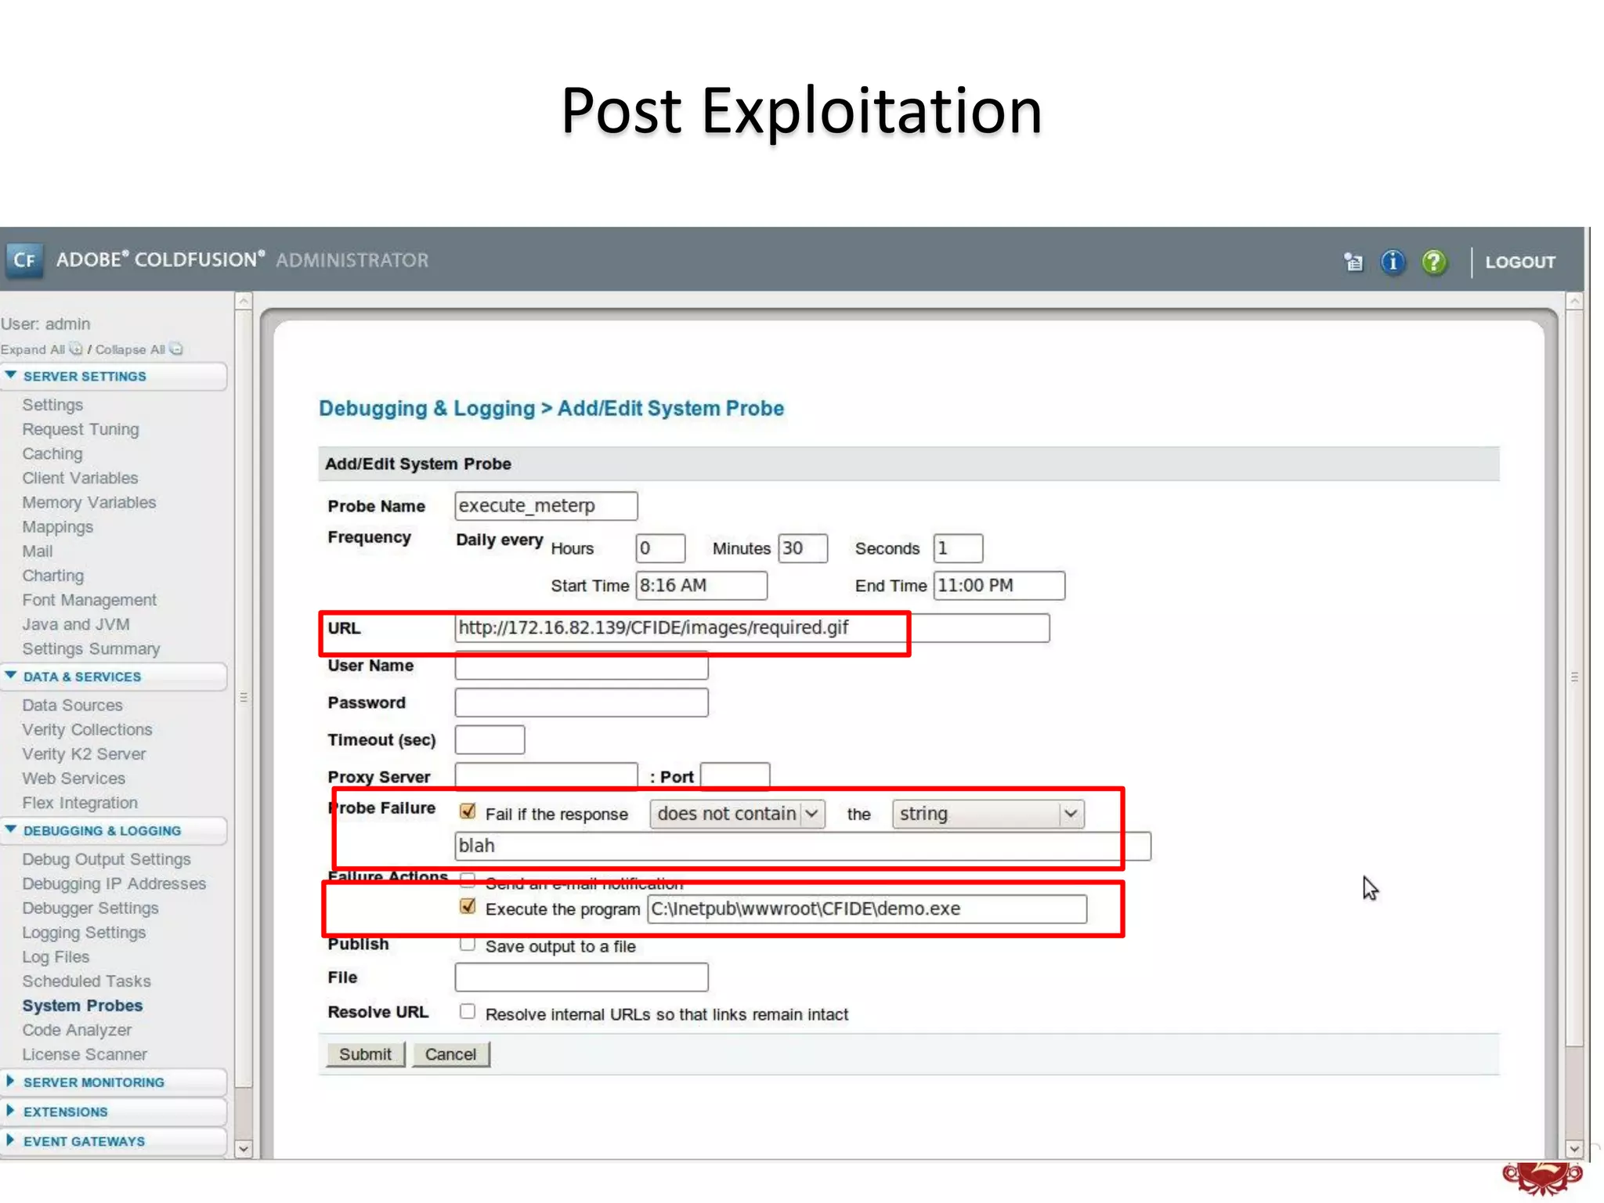Open Code Analyzer page

[x=77, y=1029]
